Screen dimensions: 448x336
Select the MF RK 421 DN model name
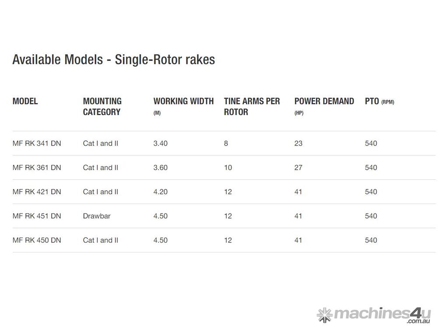(37, 192)
